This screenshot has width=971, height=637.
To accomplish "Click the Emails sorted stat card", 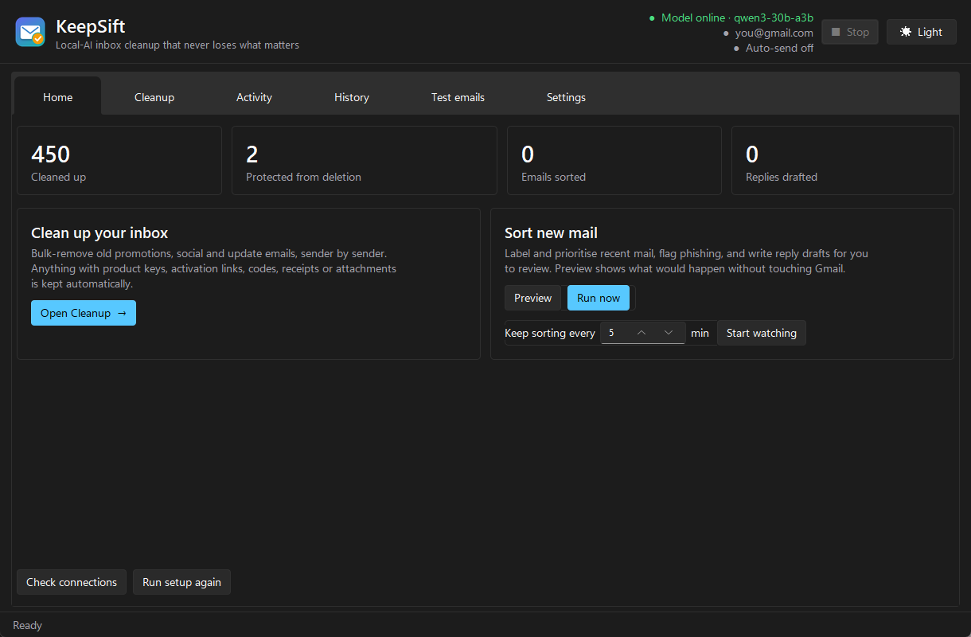I will tap(614, 160).
